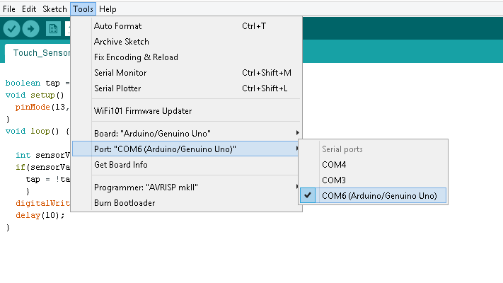This screenshot has height=283, width=503.
Task: Click the "delay(10);" code line
Action: point(40,215)
